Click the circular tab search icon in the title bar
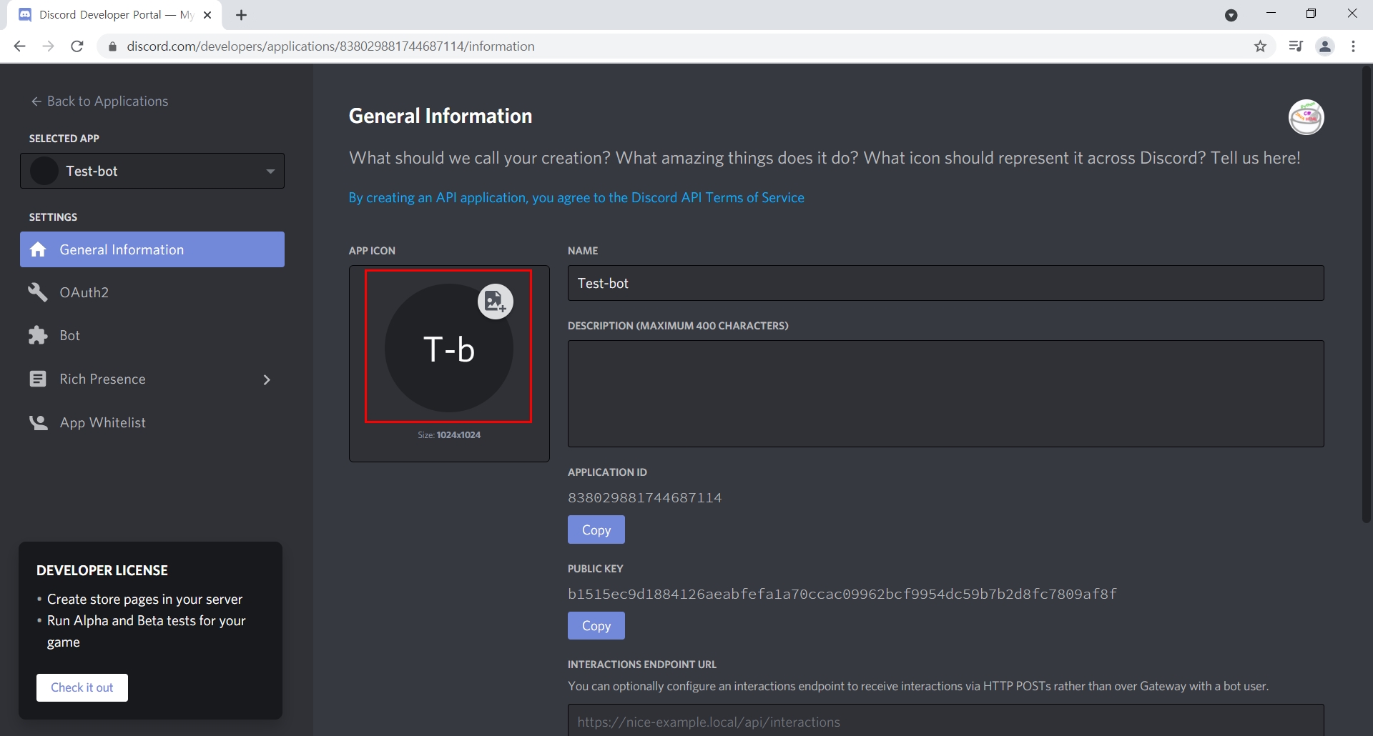This screenshot has width=1373, height=736. (x=1231, y=15)
